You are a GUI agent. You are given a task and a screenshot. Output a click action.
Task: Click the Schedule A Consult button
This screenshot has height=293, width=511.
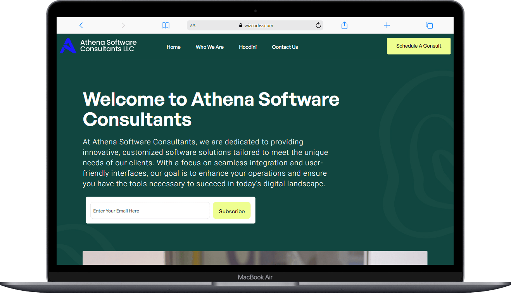coord(419,46)
